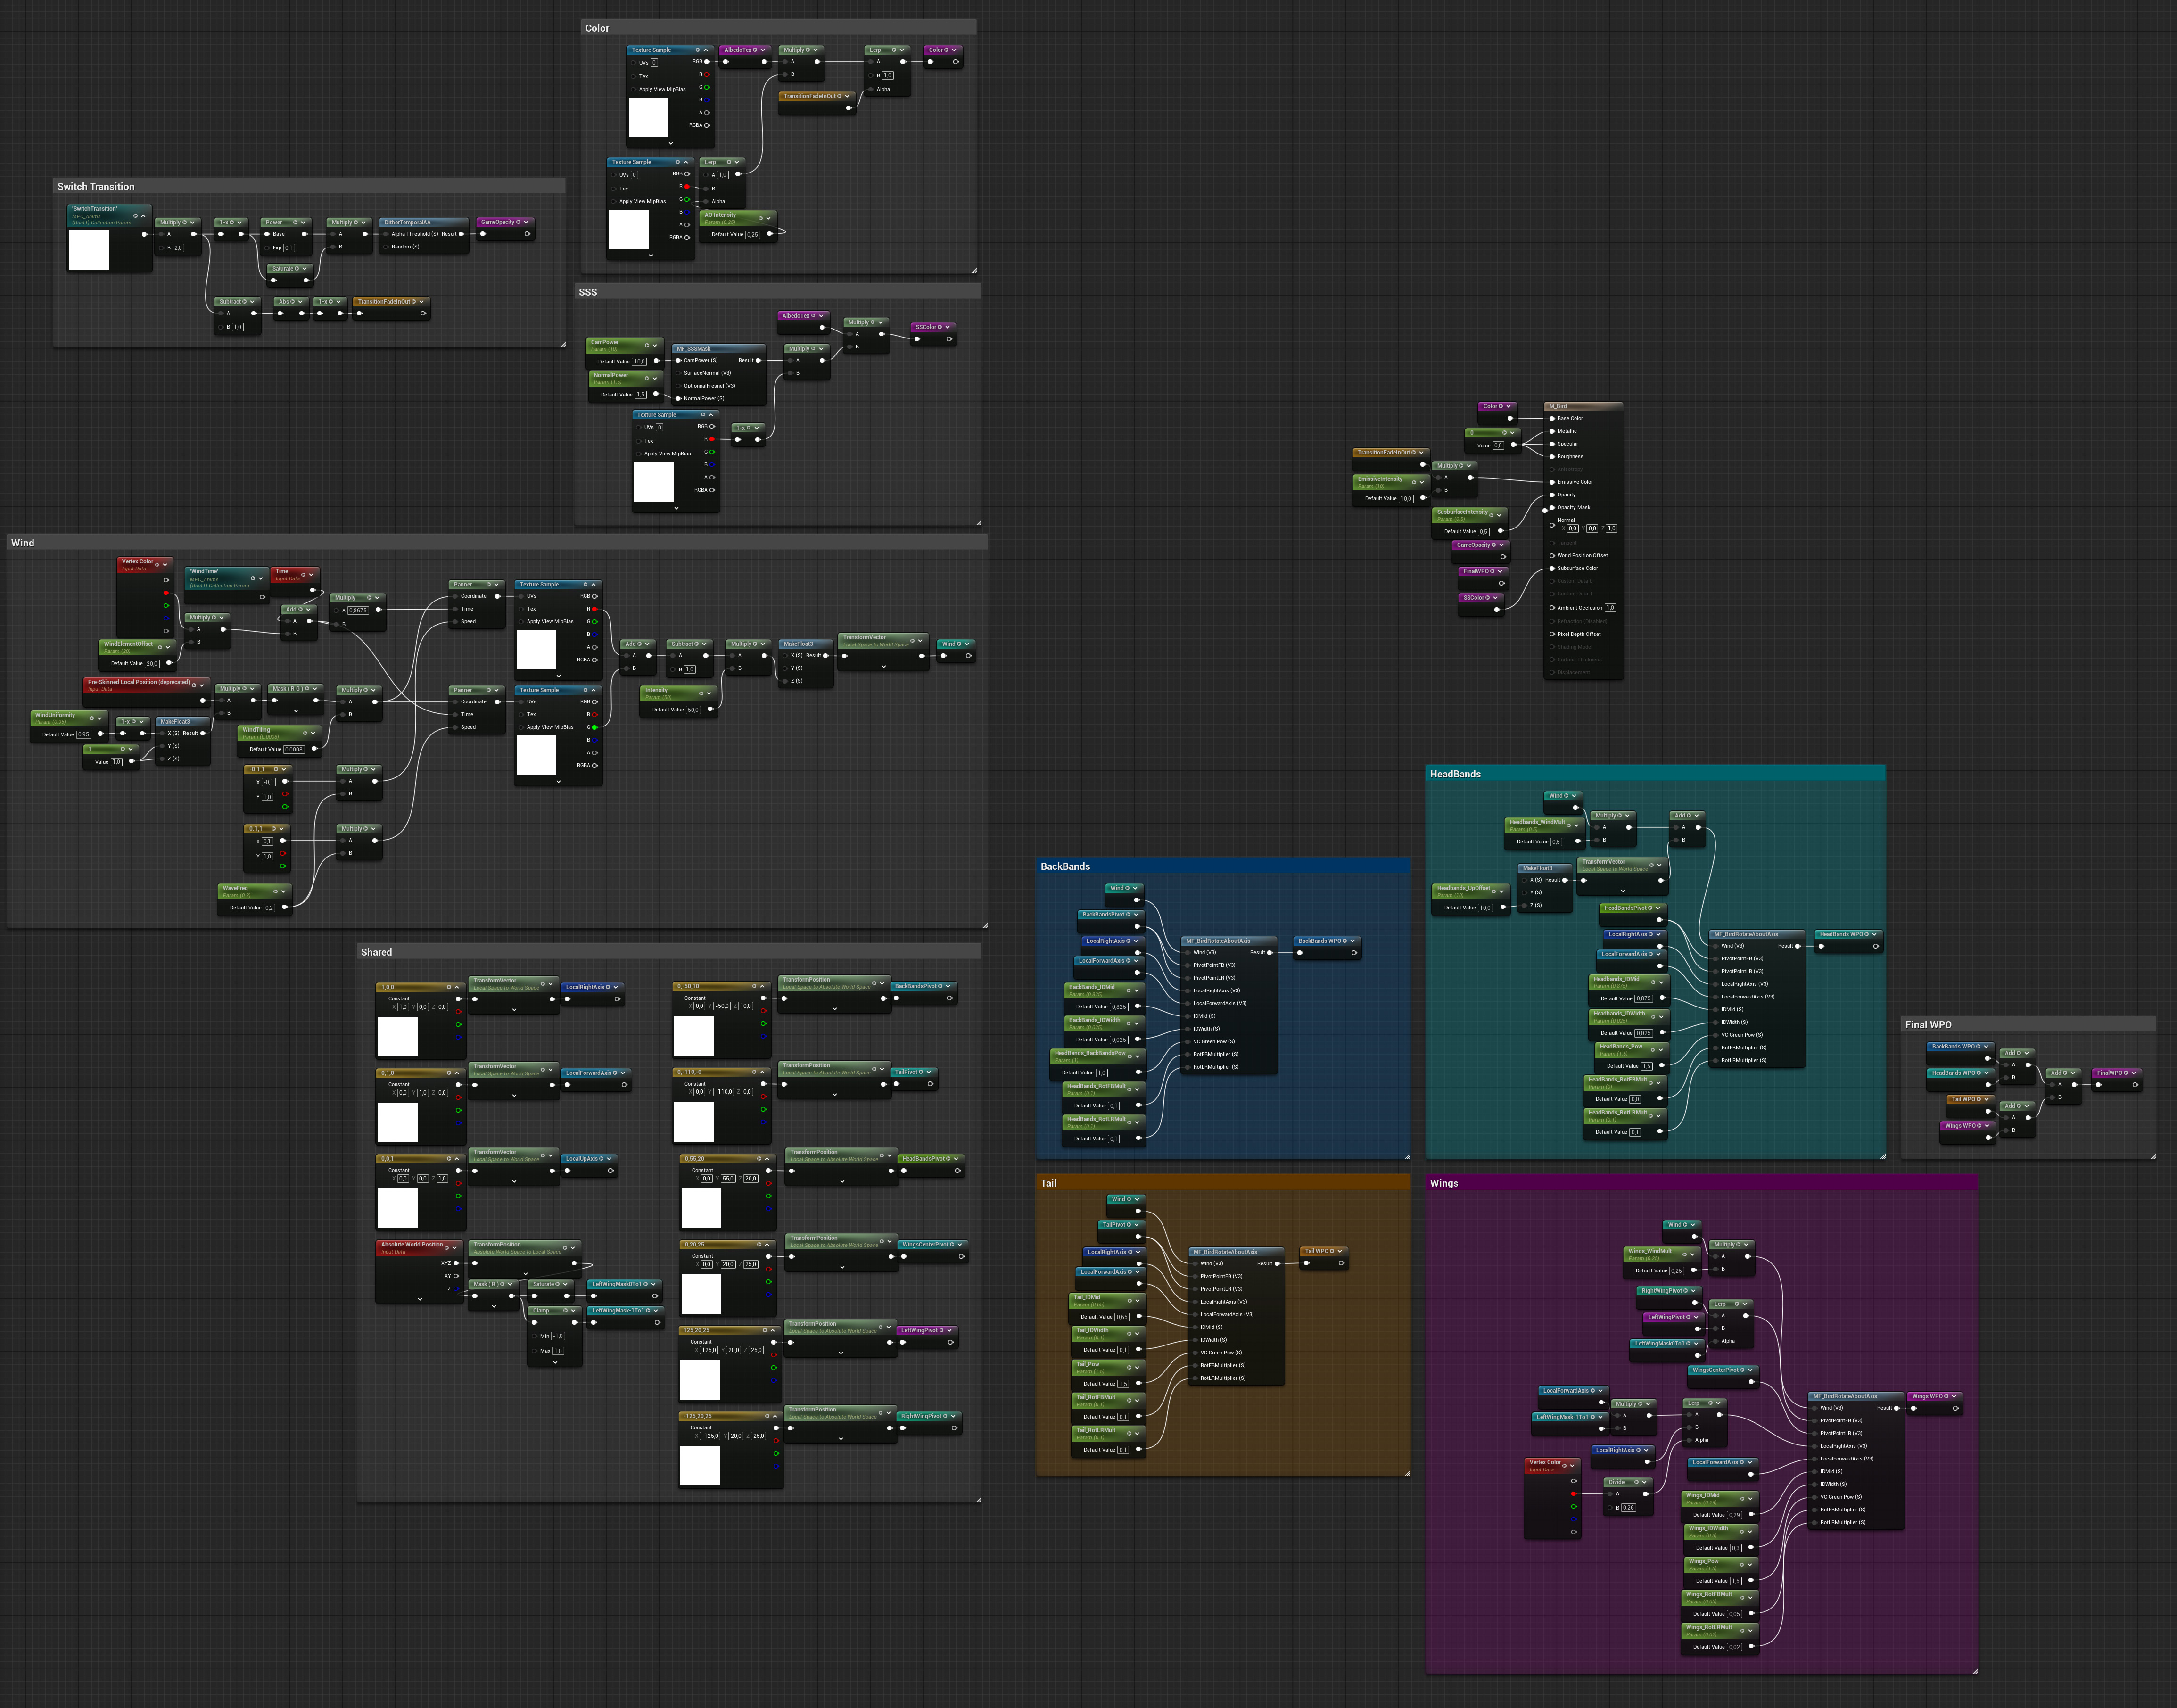2177x1708 pixels.
Task: Click the Base input pin of Power node
Action: [267, 234]
